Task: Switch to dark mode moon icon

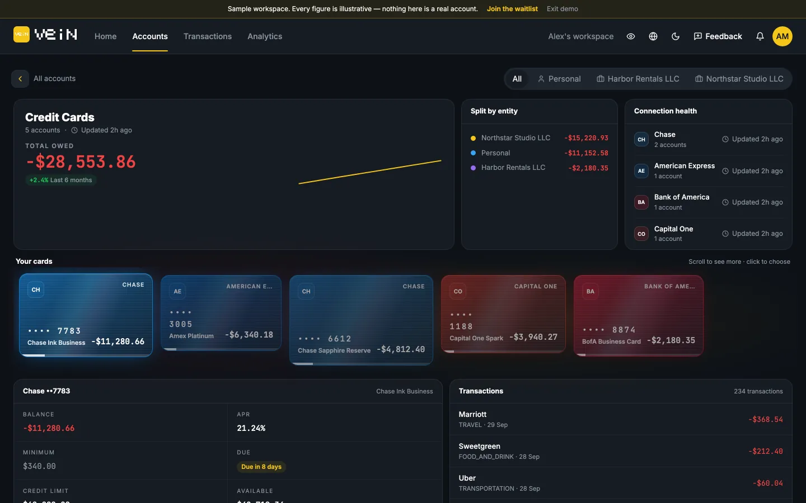Action: [x=676, y=36]
